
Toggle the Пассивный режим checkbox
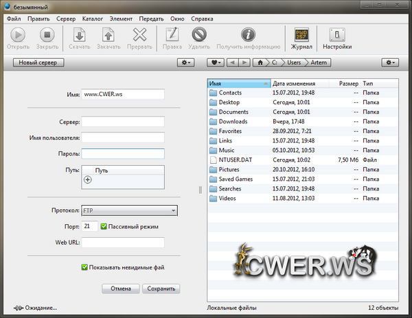(104, 226)
